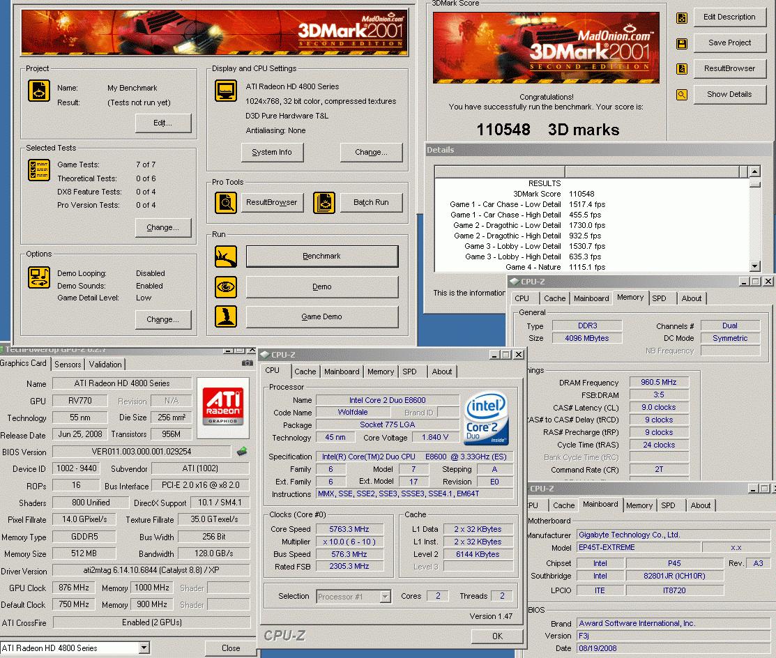Click the Edit Description button
Screen dimensions: 776x658
[729, 17]
